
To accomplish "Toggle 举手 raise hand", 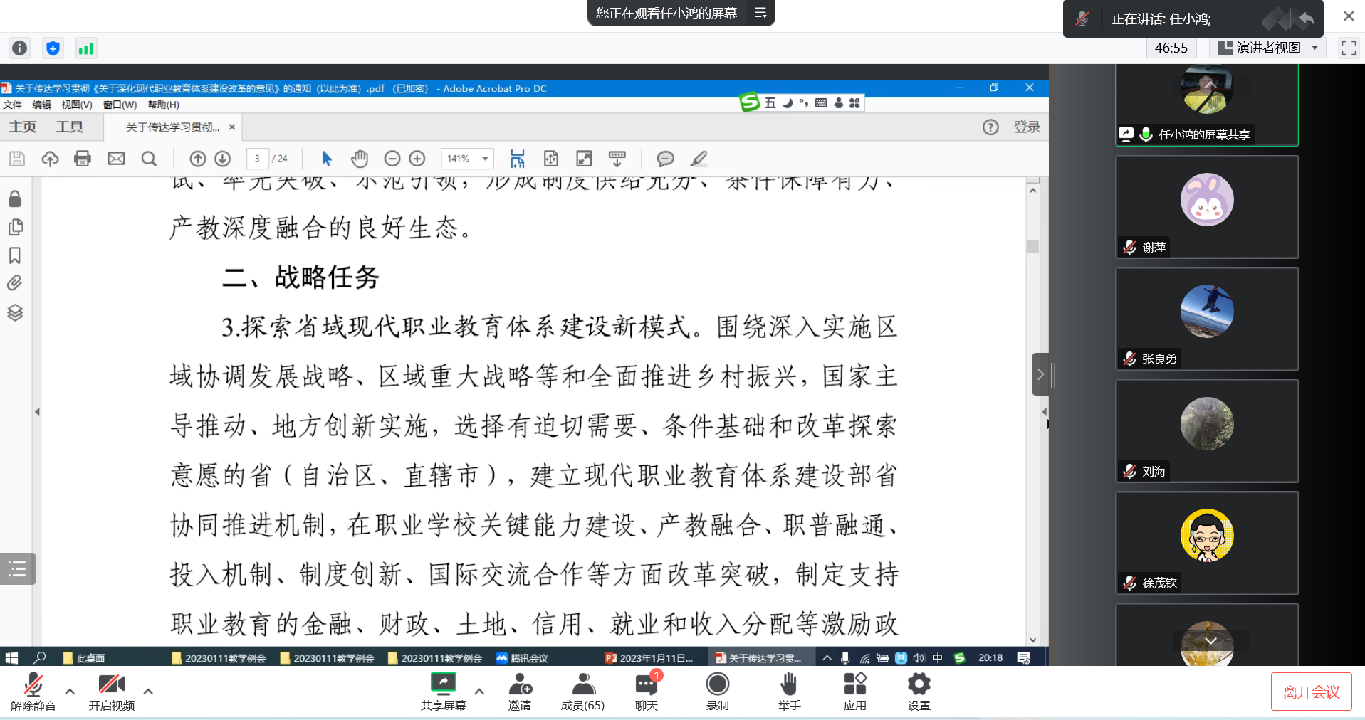I will pos(789,691).
